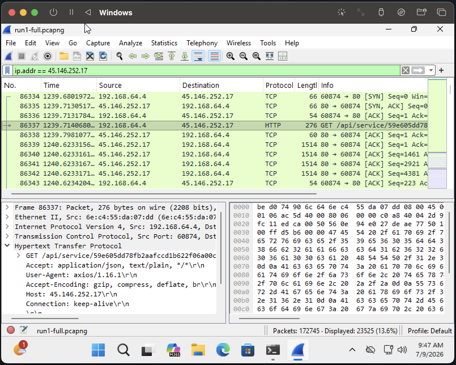
Task: Toggle auto-scroll during live capture
Action: click(198, 56)
